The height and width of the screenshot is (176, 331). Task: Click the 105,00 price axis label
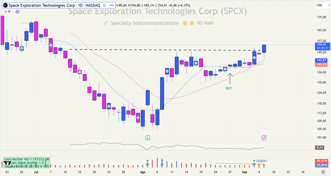(x=322, y=129)
